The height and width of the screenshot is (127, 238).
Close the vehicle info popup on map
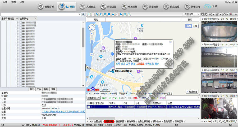171,42
